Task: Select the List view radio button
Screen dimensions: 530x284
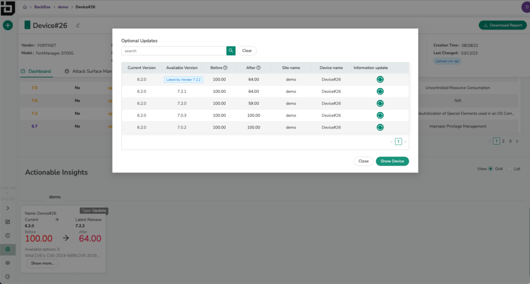Action: click(x=509, y=169)
